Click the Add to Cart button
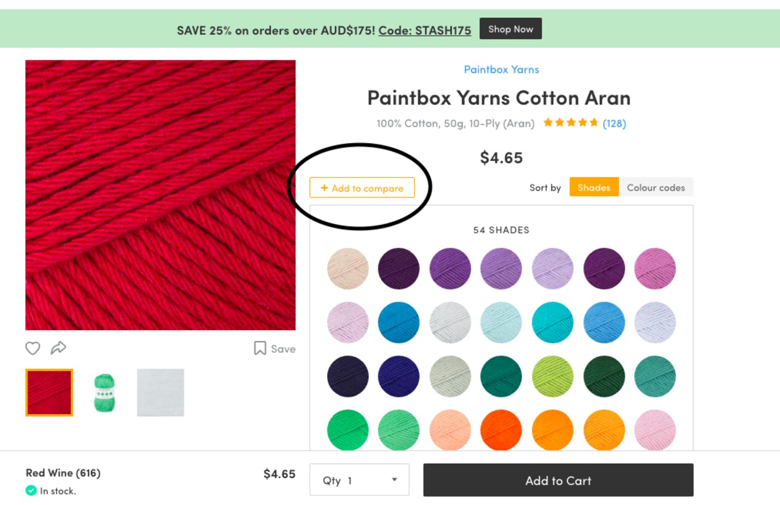 [558, 480]
